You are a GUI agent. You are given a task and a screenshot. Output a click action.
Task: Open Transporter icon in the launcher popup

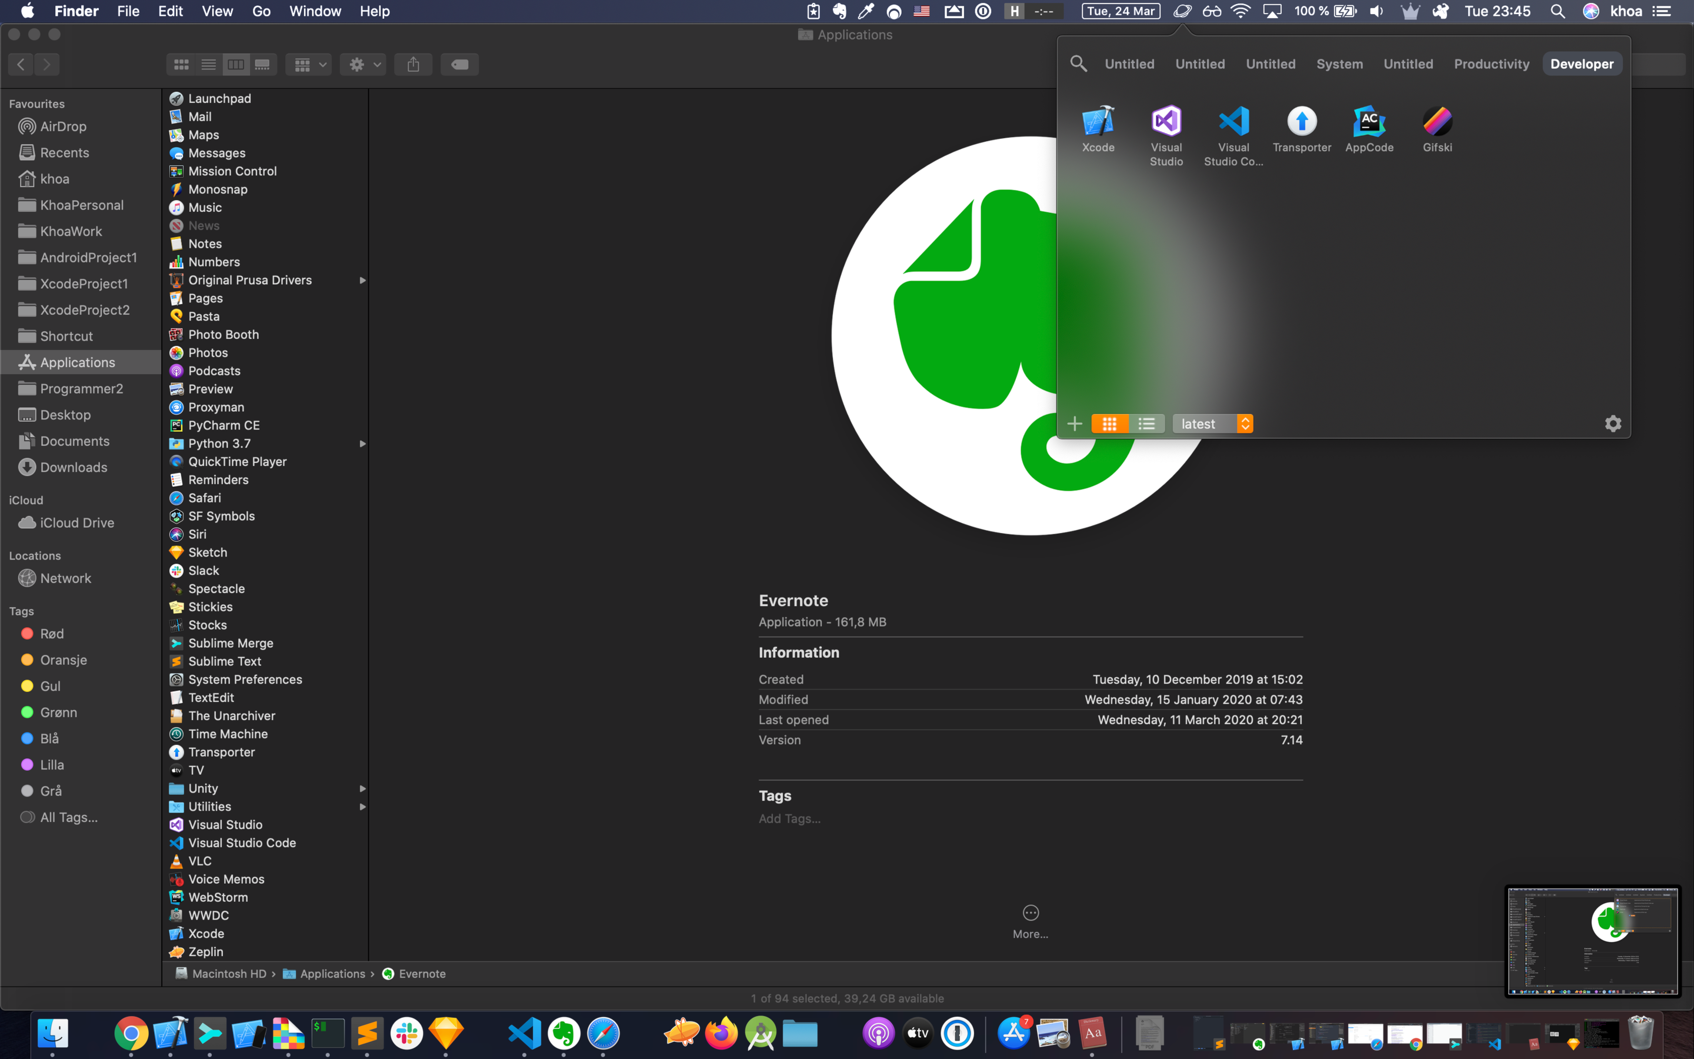[1301, 129]
